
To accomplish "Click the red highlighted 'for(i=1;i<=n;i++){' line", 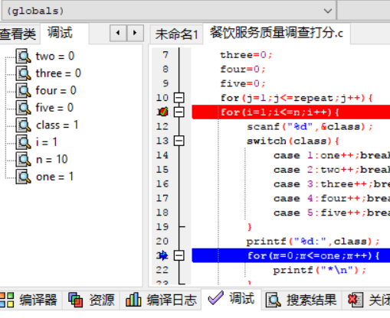I will 291,112.
